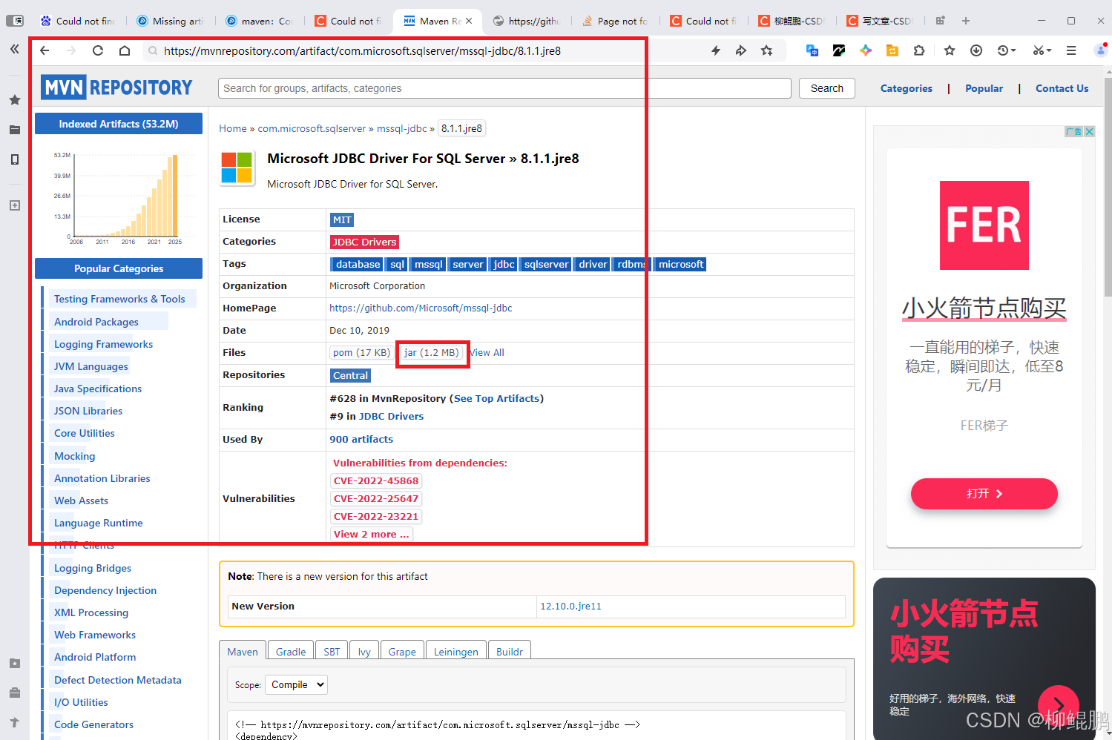1112x740 pixels.
Task: Click the MVN Repository logo
Action: 116,87
